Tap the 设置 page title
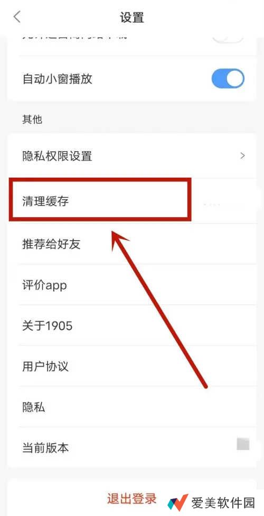 (x=132, y=17)
